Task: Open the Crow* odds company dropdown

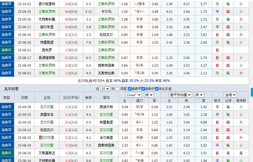Action: pyautogui.click(x=134, y=95)
